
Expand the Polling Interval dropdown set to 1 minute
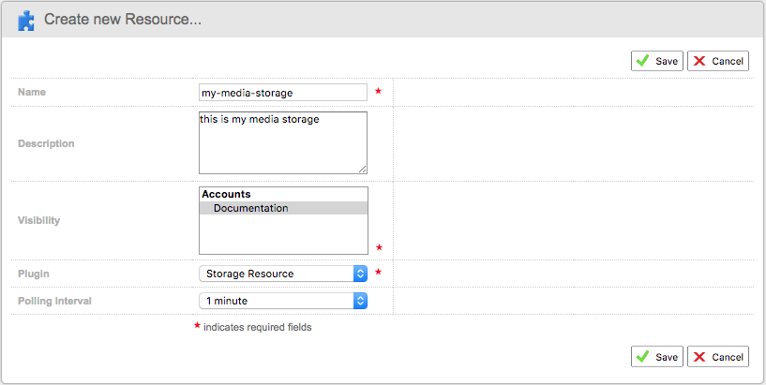point(282,301)
